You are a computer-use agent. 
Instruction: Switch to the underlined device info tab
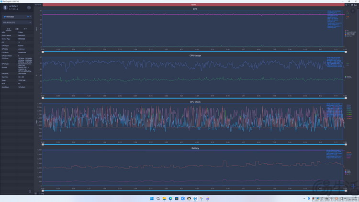click(9, 29)
